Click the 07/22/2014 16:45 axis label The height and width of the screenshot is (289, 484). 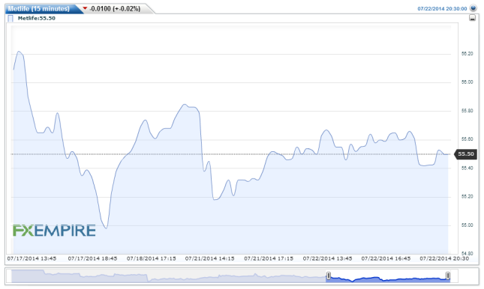[386, 258]
